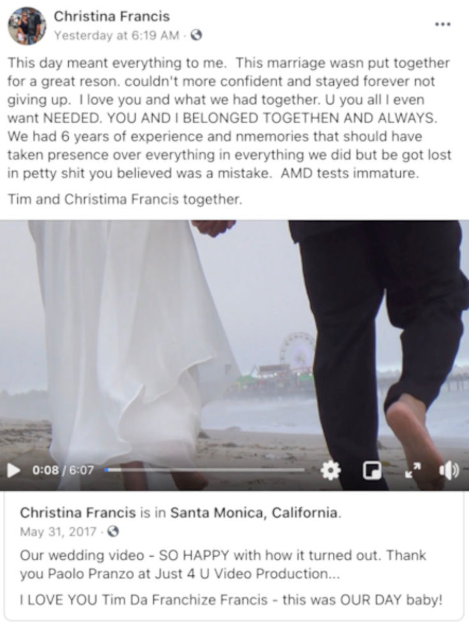469x627 pixels.
Task: Click Tim and Christima Francis together text
Action: pos(125,199)
